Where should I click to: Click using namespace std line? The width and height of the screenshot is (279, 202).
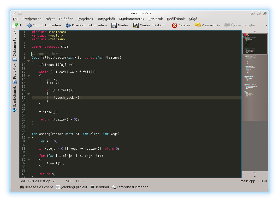[50, 47]
